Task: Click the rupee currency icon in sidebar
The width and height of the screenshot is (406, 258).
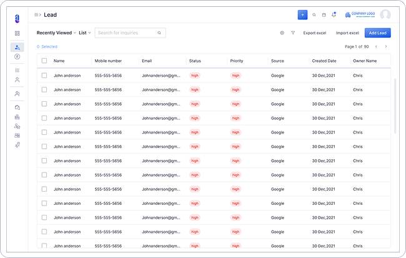Action: click(17, 57)
